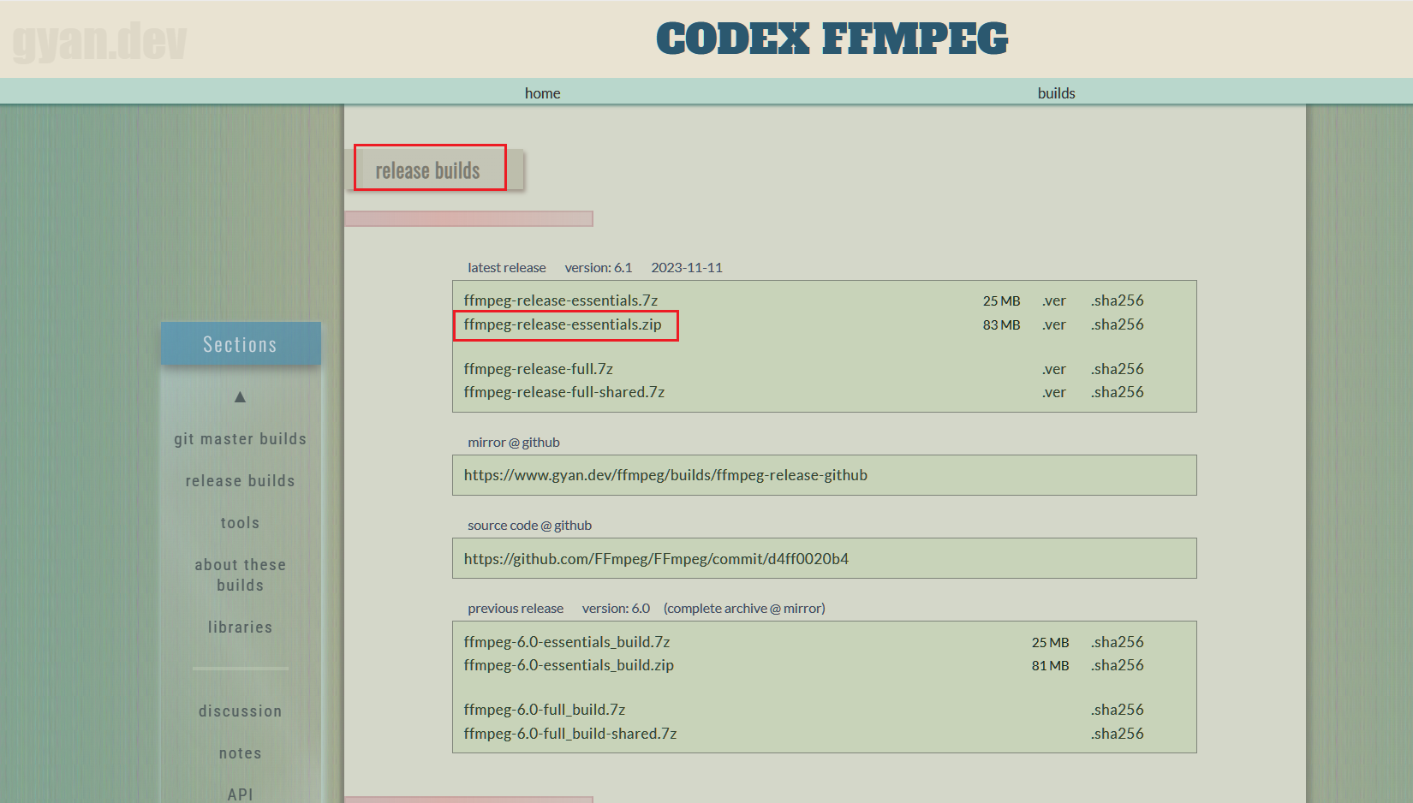The image size is (1413, 803).
Task: Click the 'mirror @ github' label
Action: tap(513, 443)
